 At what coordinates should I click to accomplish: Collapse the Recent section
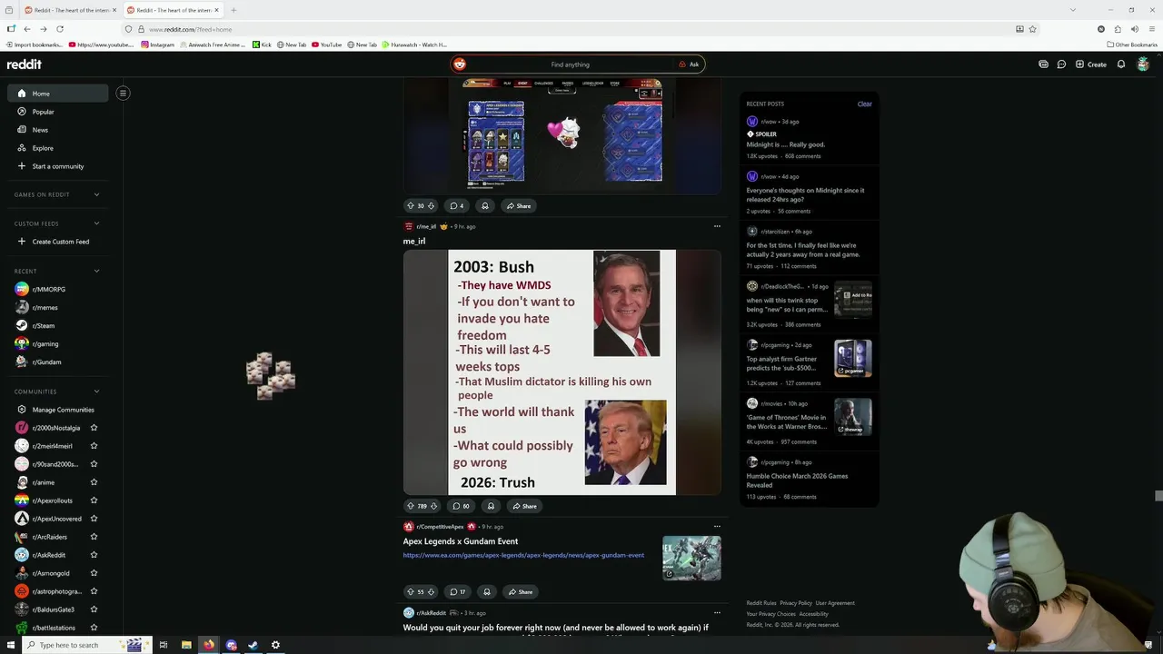pos(96,271)
